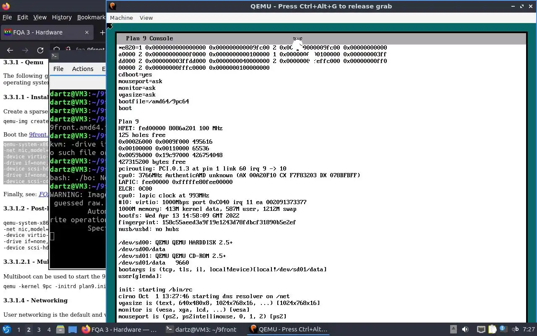537x336 pixels.
Task: Open the terminal window's File menu
Action: coord(58,68)
